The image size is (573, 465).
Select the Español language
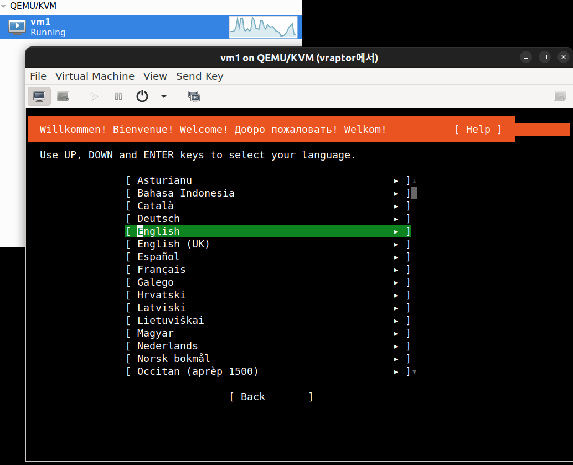coord(268,257)
